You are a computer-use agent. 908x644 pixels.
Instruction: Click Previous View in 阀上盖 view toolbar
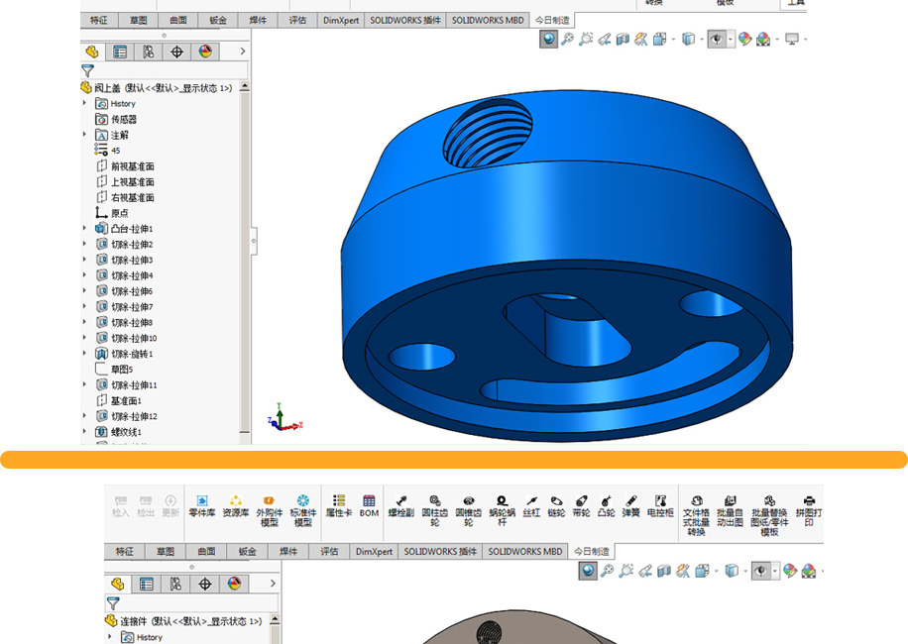[604, 39]
